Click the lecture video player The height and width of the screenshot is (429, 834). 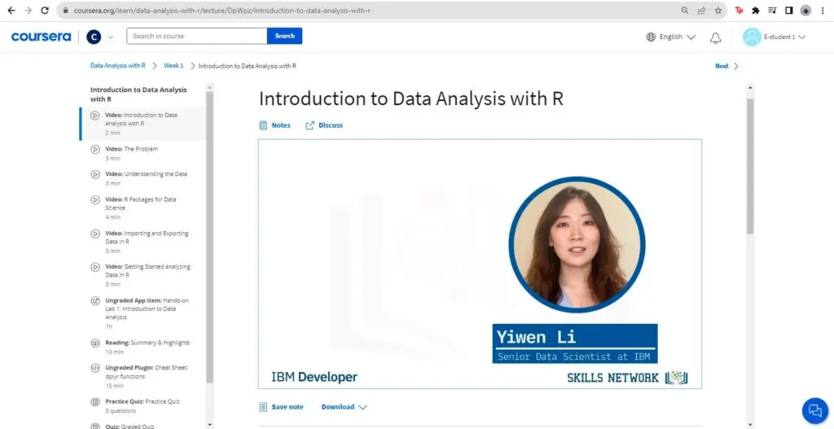pyautogui.click(x=480, y=265)
